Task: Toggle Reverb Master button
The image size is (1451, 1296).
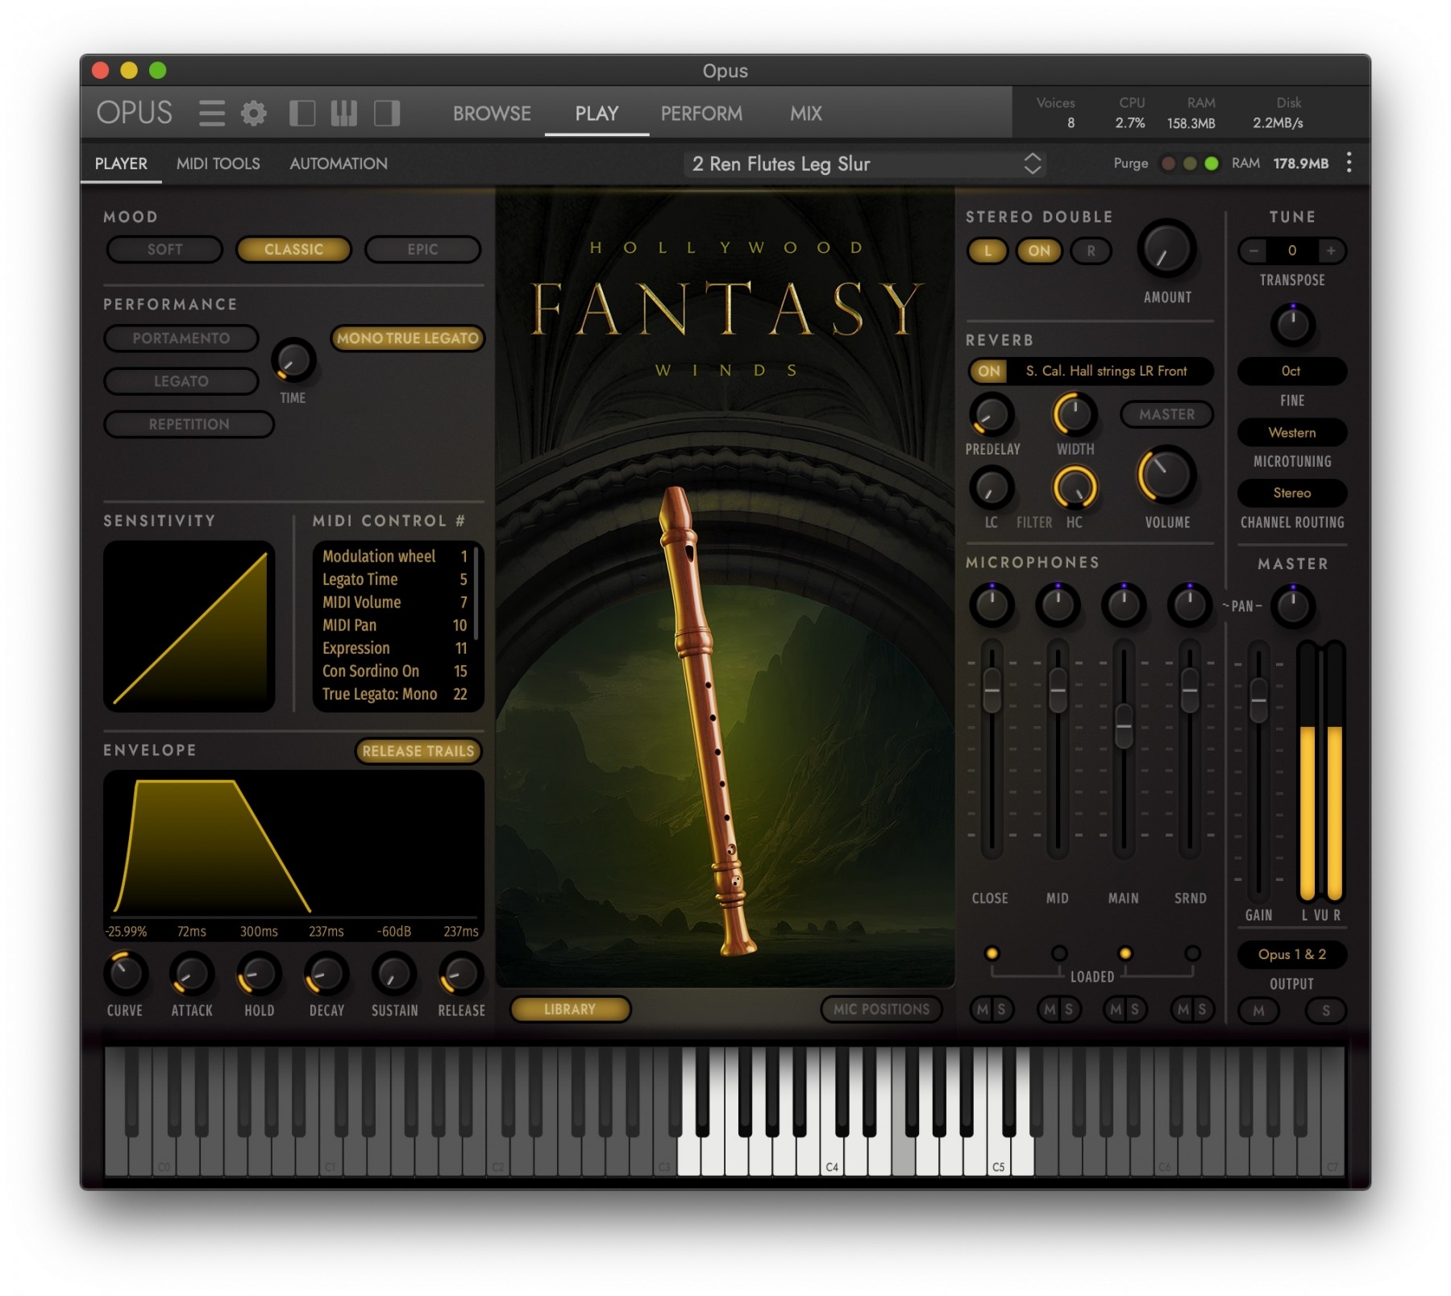Action: [x=1166, y=414]
